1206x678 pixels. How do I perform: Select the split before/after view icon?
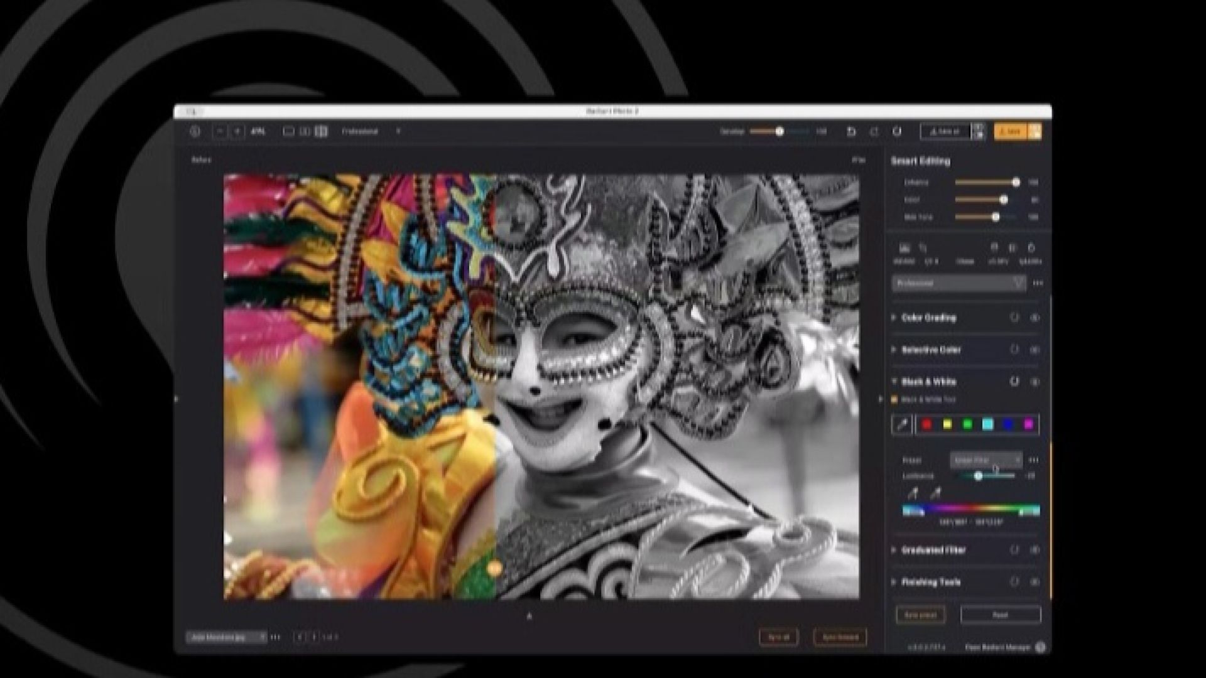(x=321, y=131)
